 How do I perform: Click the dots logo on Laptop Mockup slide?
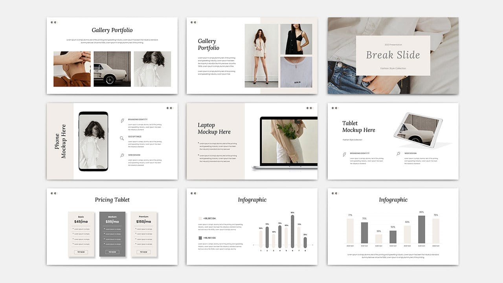[x=310, y=108]
